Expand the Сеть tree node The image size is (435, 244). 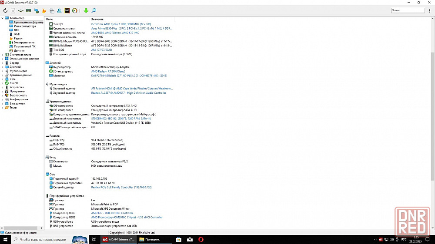2,79
